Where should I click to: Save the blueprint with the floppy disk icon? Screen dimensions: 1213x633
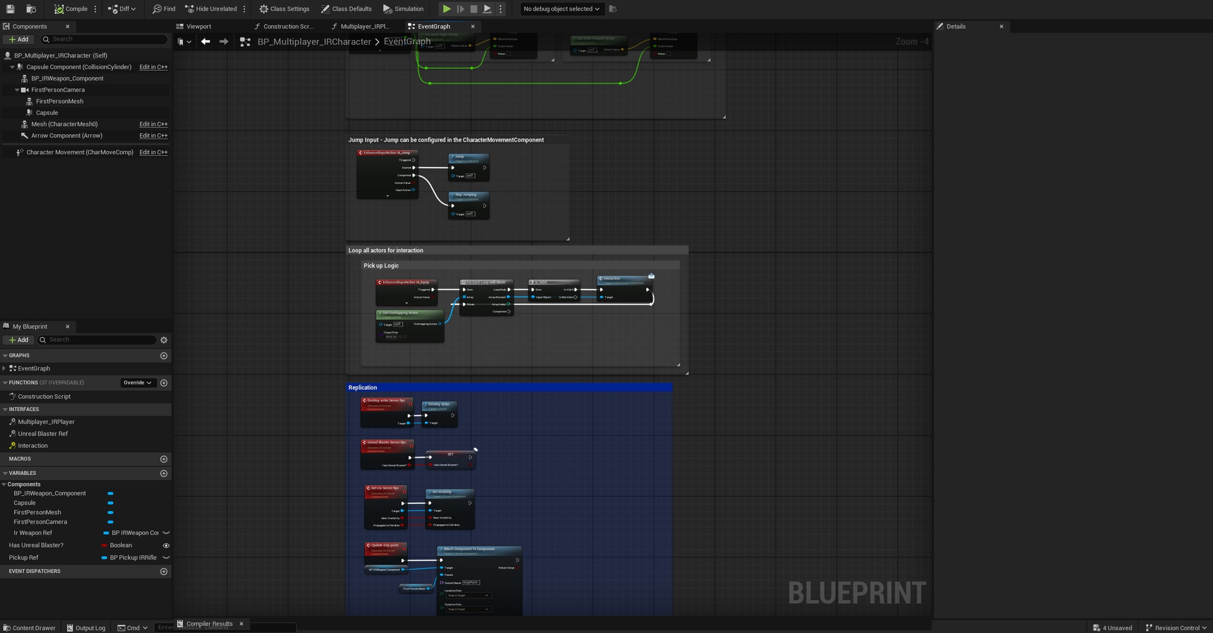(10, 9)
